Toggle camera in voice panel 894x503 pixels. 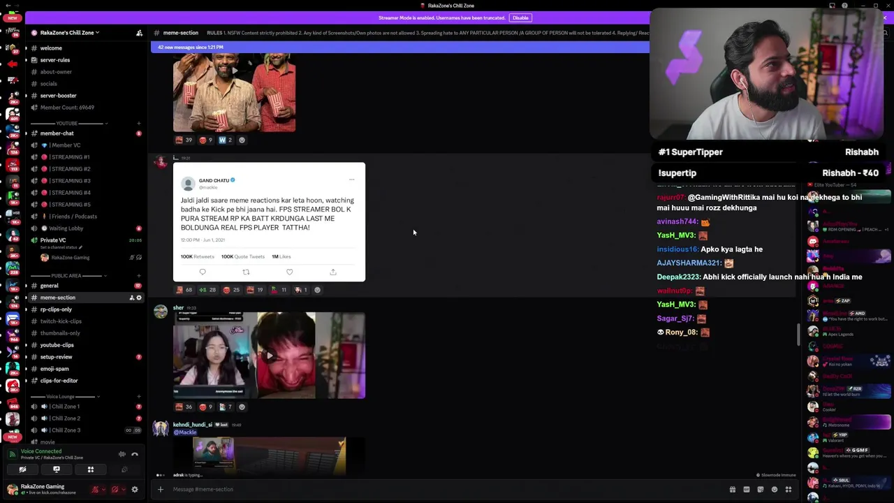click(x=22, y=469)
